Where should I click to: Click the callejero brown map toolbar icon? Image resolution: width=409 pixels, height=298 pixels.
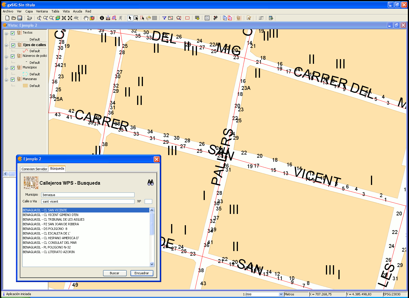(x=239, y=18)
